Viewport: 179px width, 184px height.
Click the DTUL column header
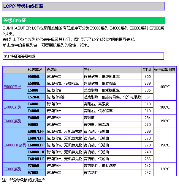[x=148, y=70]
